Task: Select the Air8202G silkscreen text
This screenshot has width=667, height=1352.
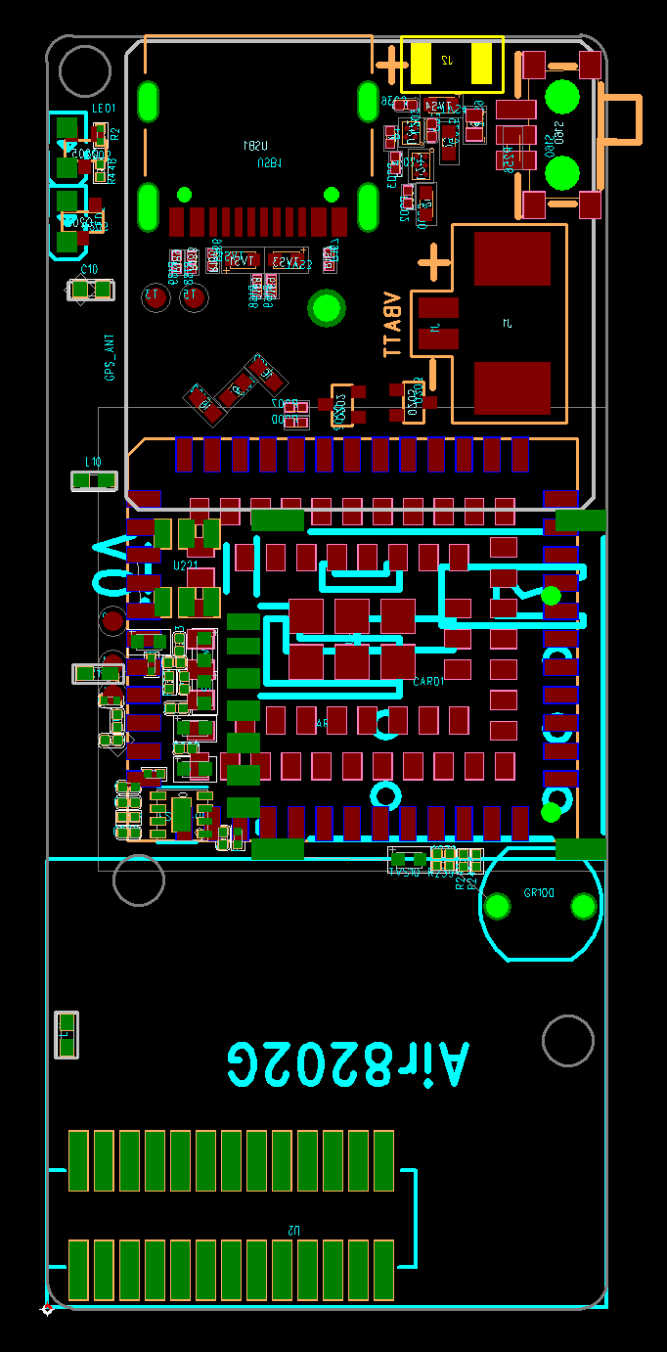Action: (x=348, y=1064)
